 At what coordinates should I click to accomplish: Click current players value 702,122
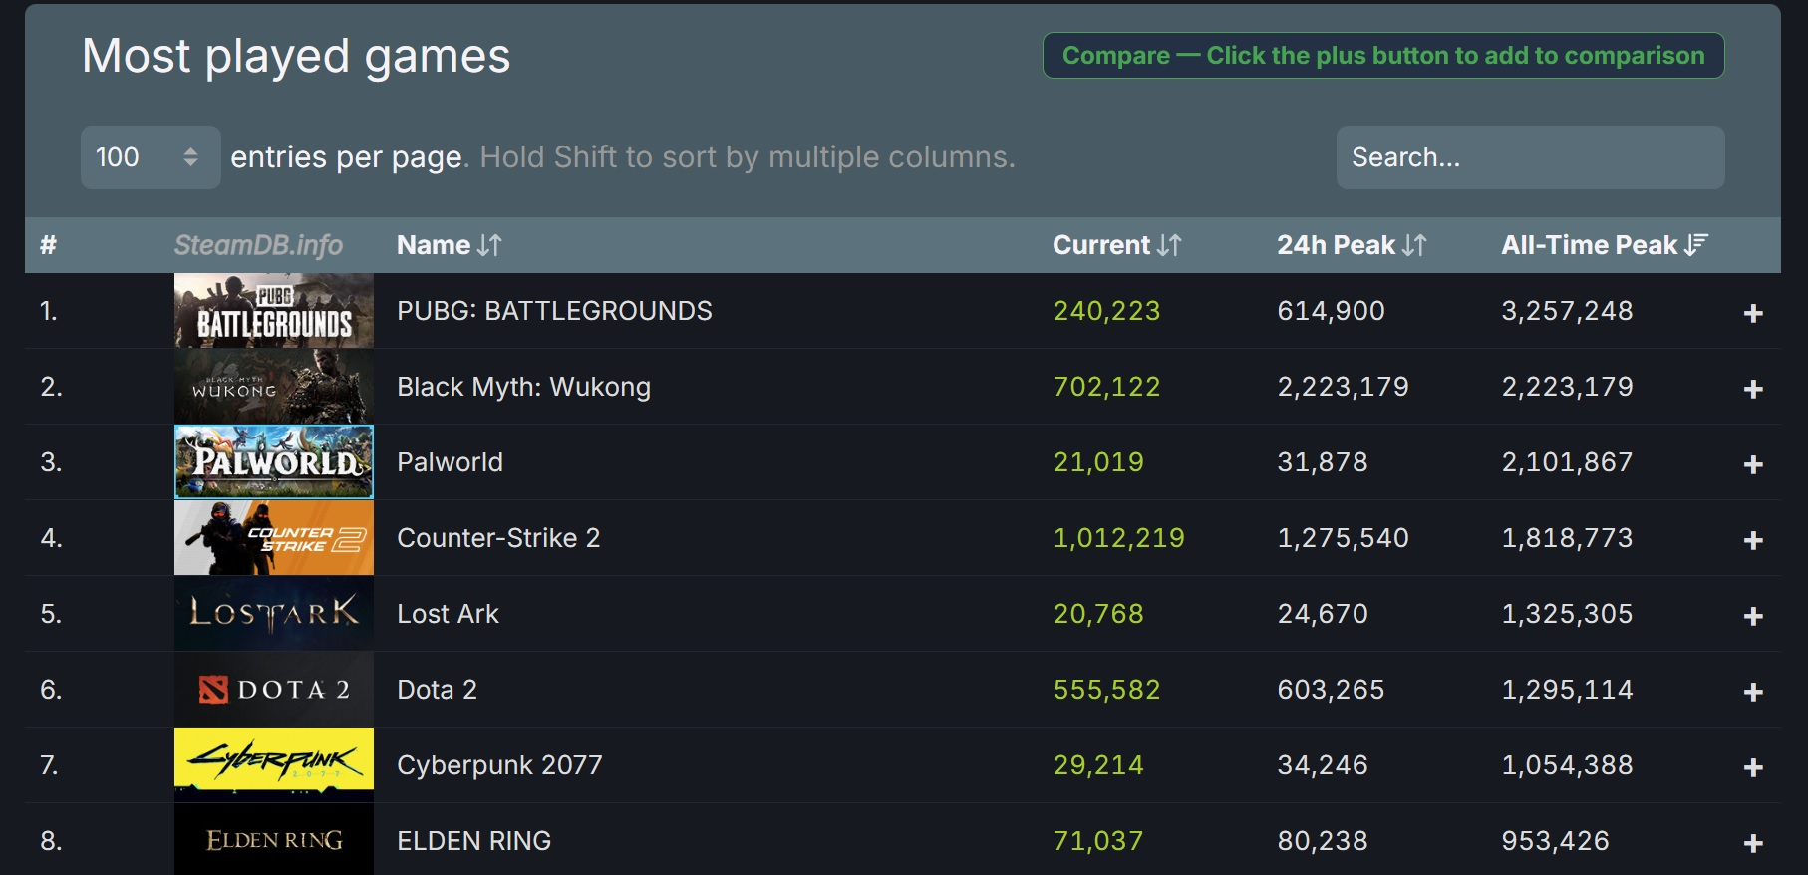(x=1106, y=387)
